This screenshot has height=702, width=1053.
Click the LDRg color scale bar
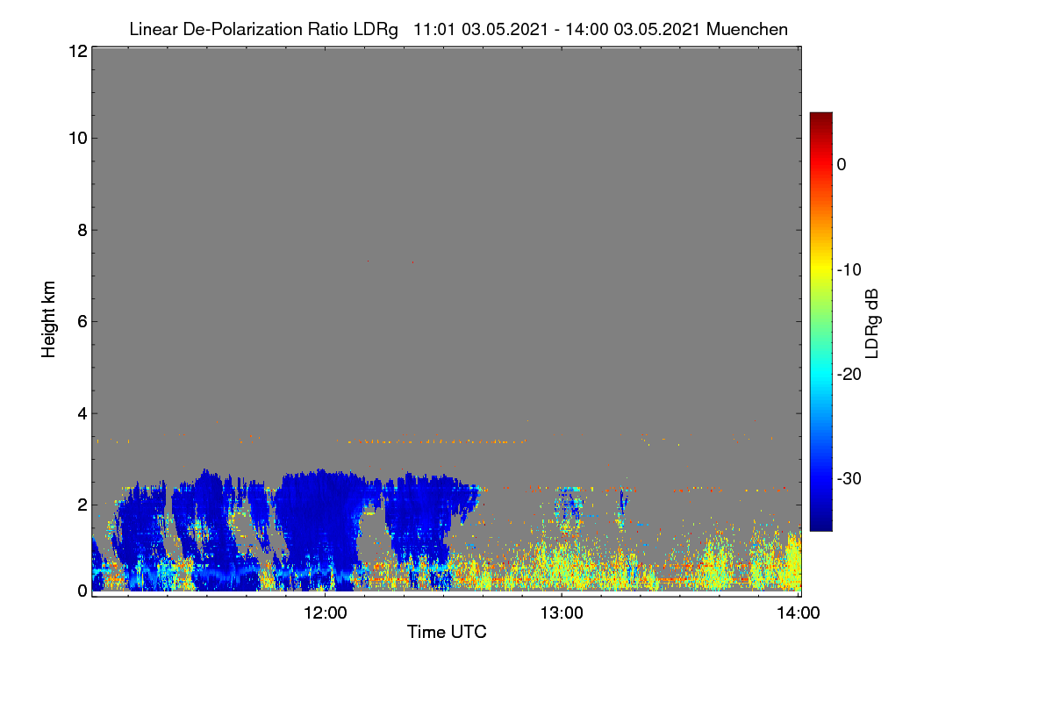click(x=820, y=321)
